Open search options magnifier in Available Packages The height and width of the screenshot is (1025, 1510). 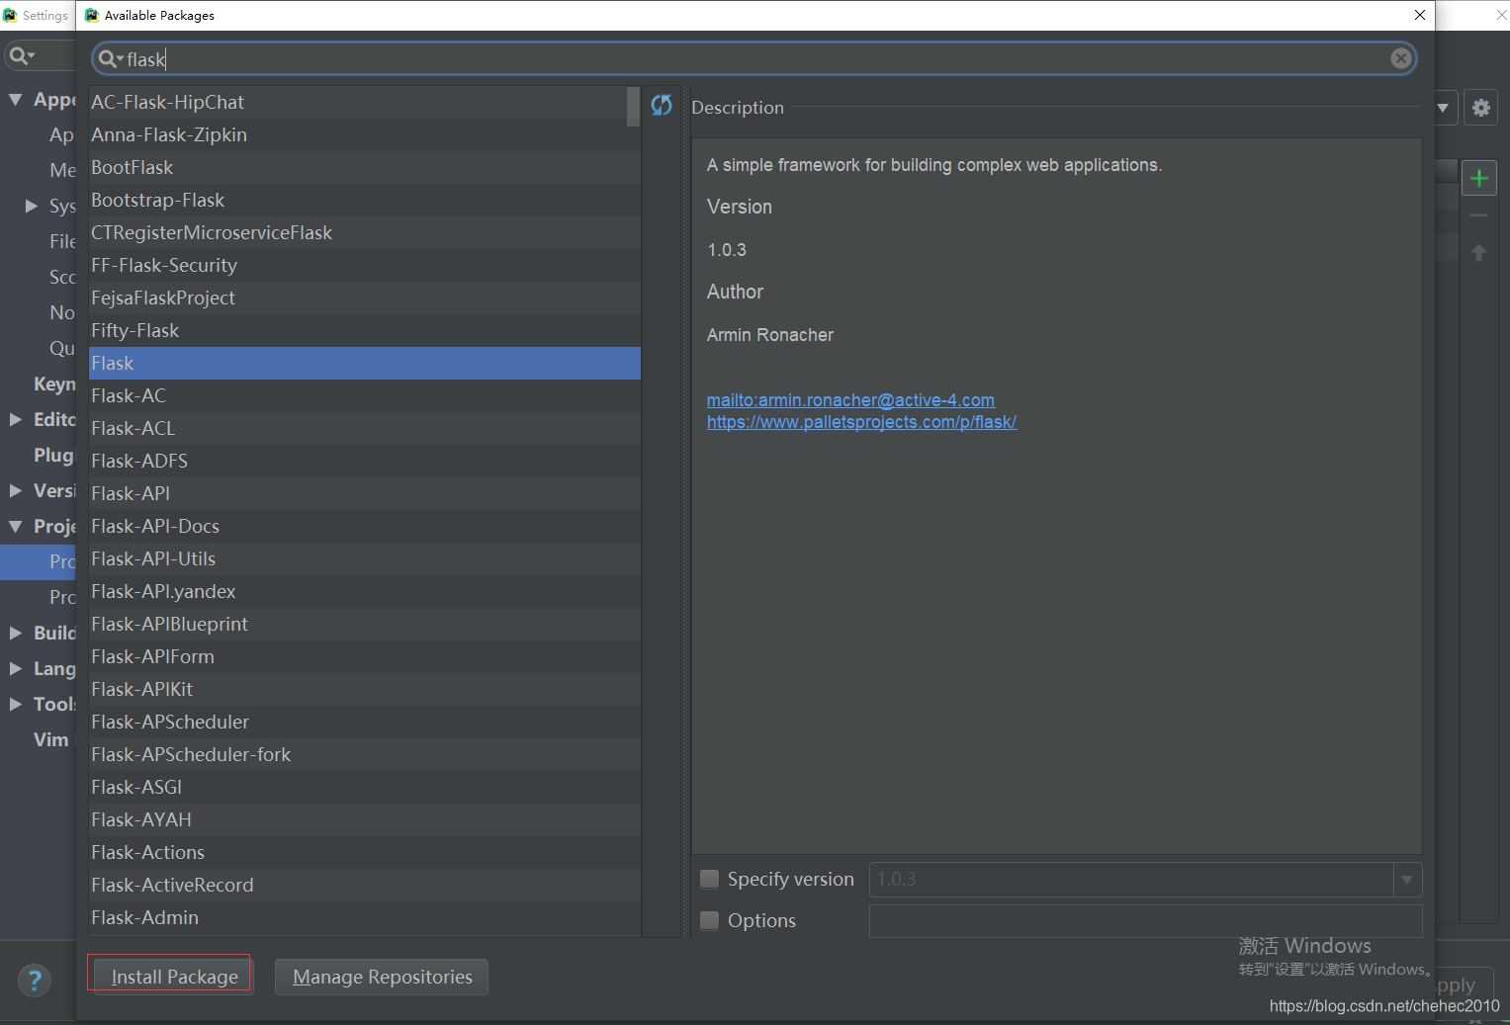(x=110, y=59)
